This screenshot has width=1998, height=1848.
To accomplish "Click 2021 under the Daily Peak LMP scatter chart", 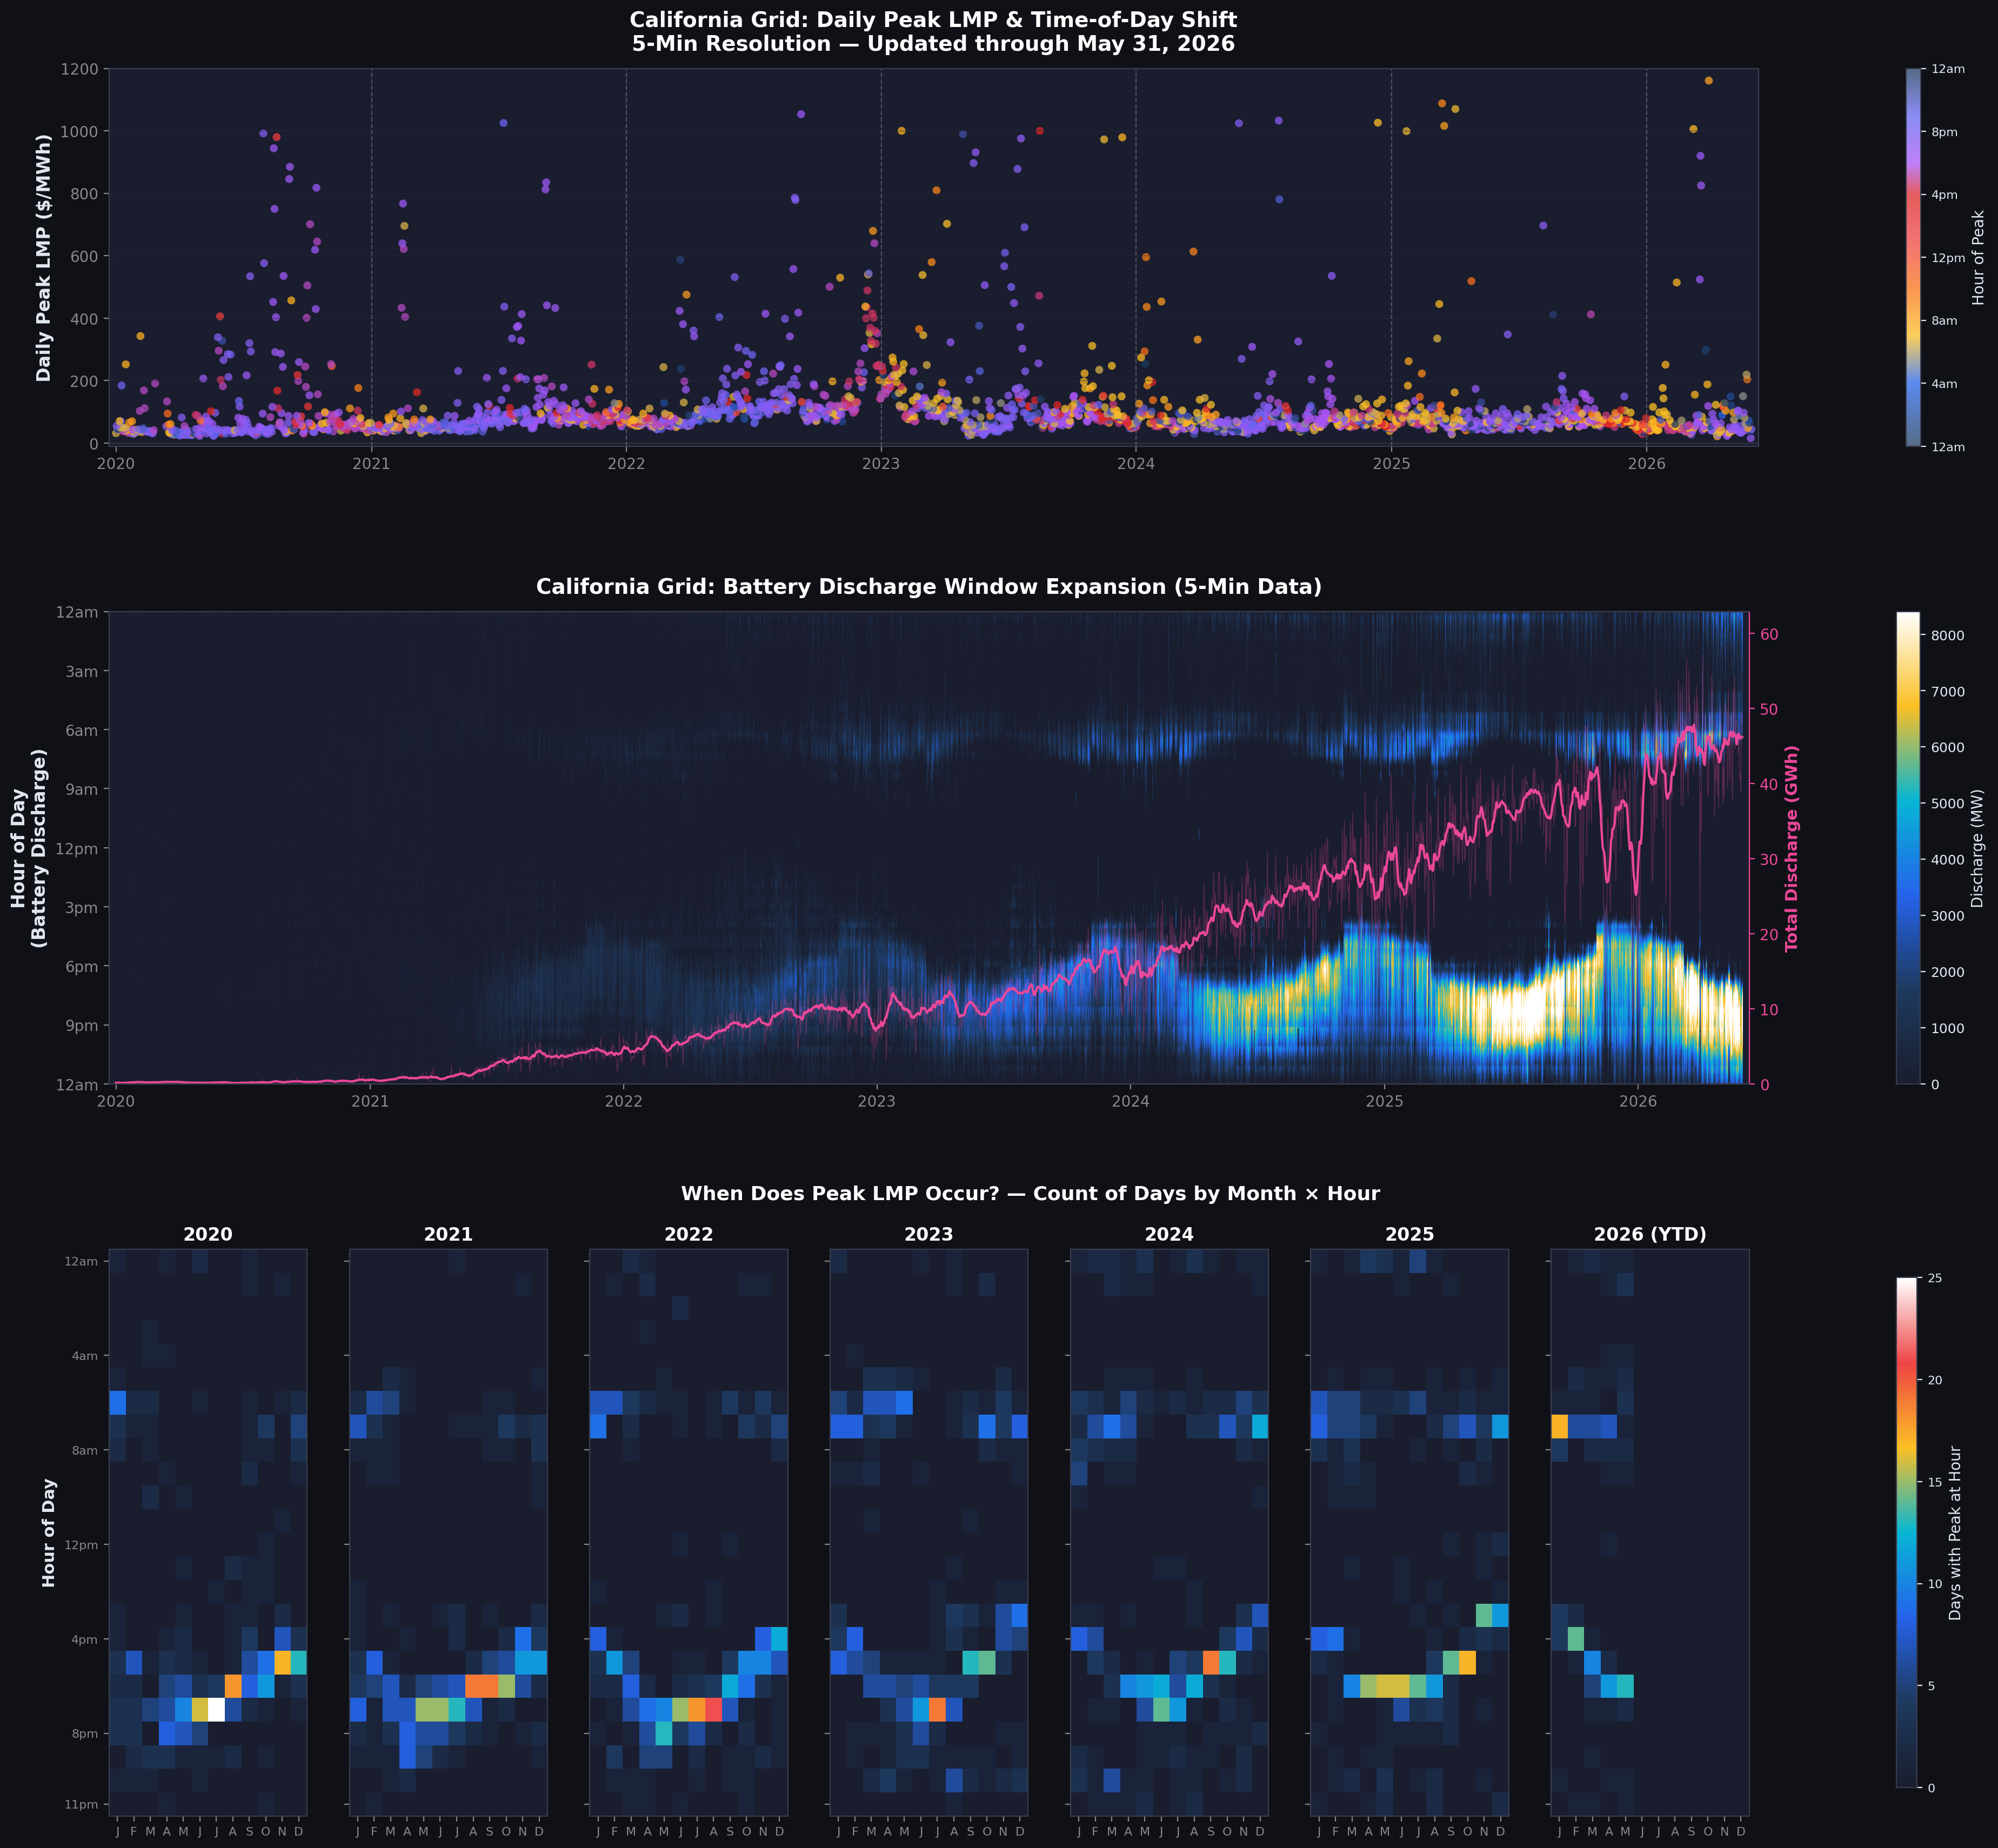I will pos(371,464).
